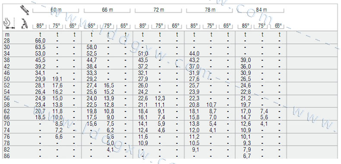Screen dimensions: 341x164
Task: Click the 65° header under 84 m
Action: coord(278,26)
